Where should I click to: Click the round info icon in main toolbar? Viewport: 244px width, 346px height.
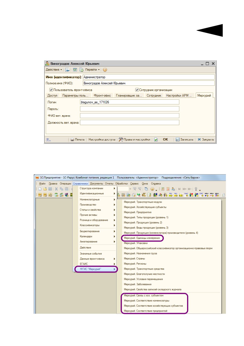[153, 189]
